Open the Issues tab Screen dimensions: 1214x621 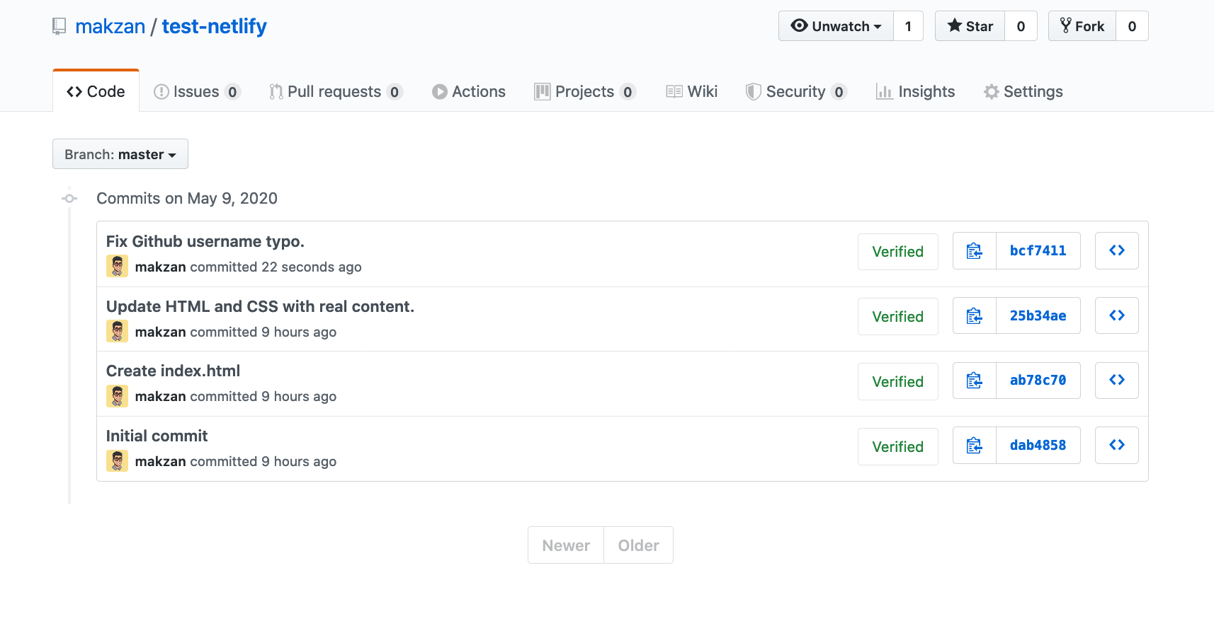point(197,91)
